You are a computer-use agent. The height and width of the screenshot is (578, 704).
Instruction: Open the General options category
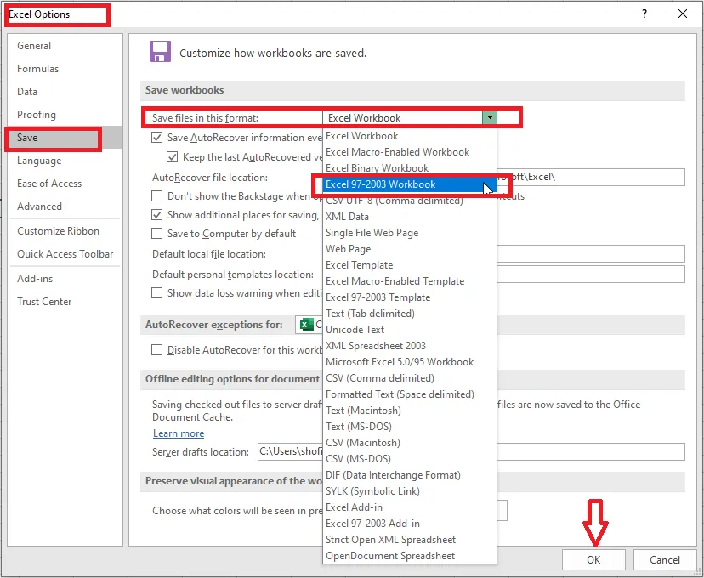coord(65,46)
